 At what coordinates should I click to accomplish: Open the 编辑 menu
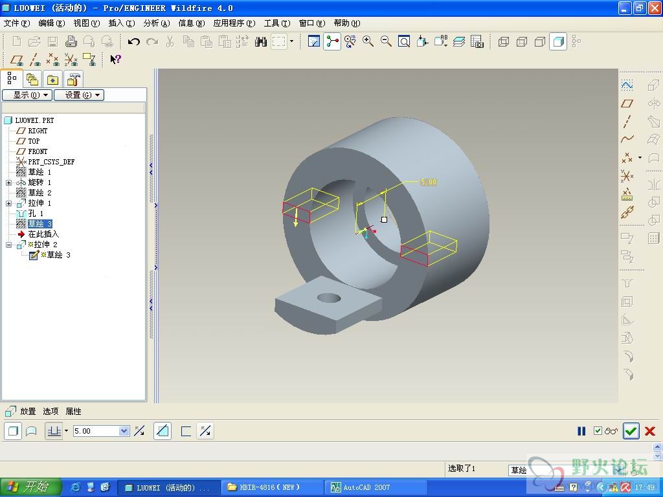pos(51,23)
